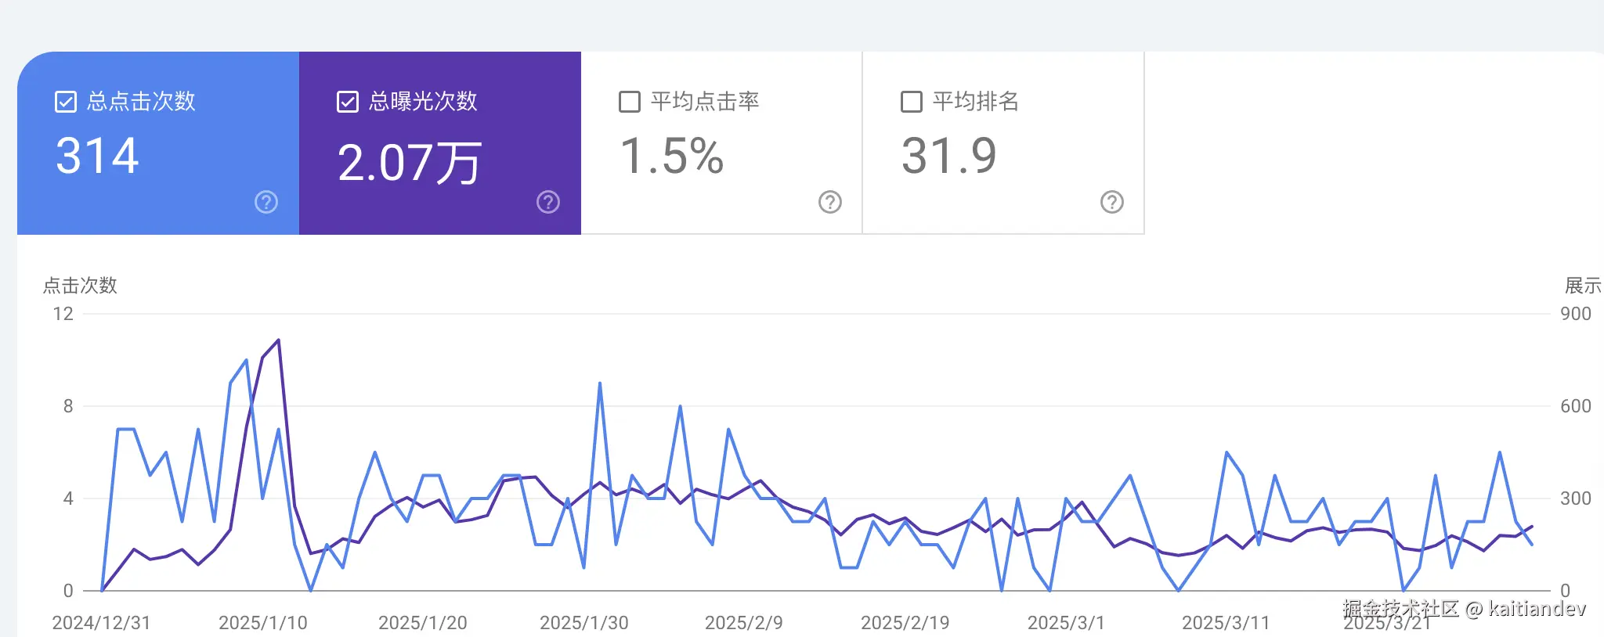The width and height of the screenshot is (1604, 637).
Task: Click the 2025/3/11 date label
Action: coord(1226,623)
